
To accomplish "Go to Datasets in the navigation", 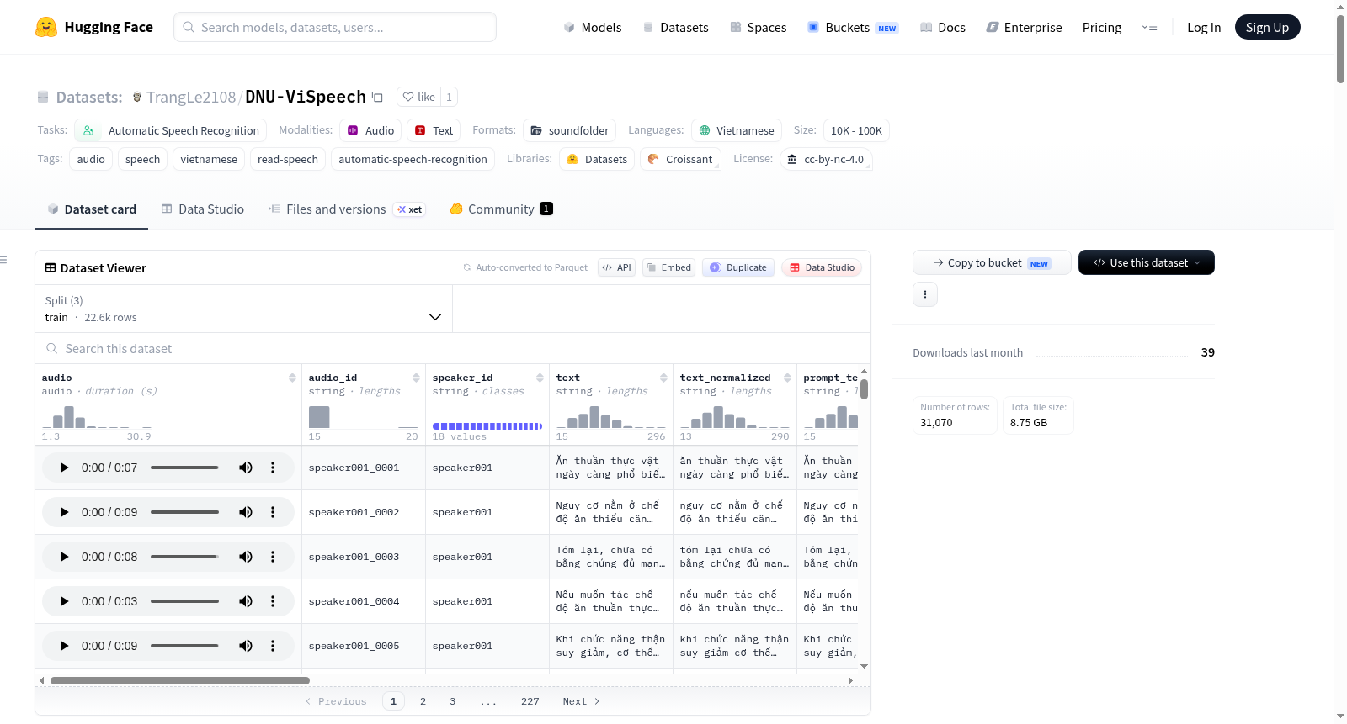I will tap(675, 27).
